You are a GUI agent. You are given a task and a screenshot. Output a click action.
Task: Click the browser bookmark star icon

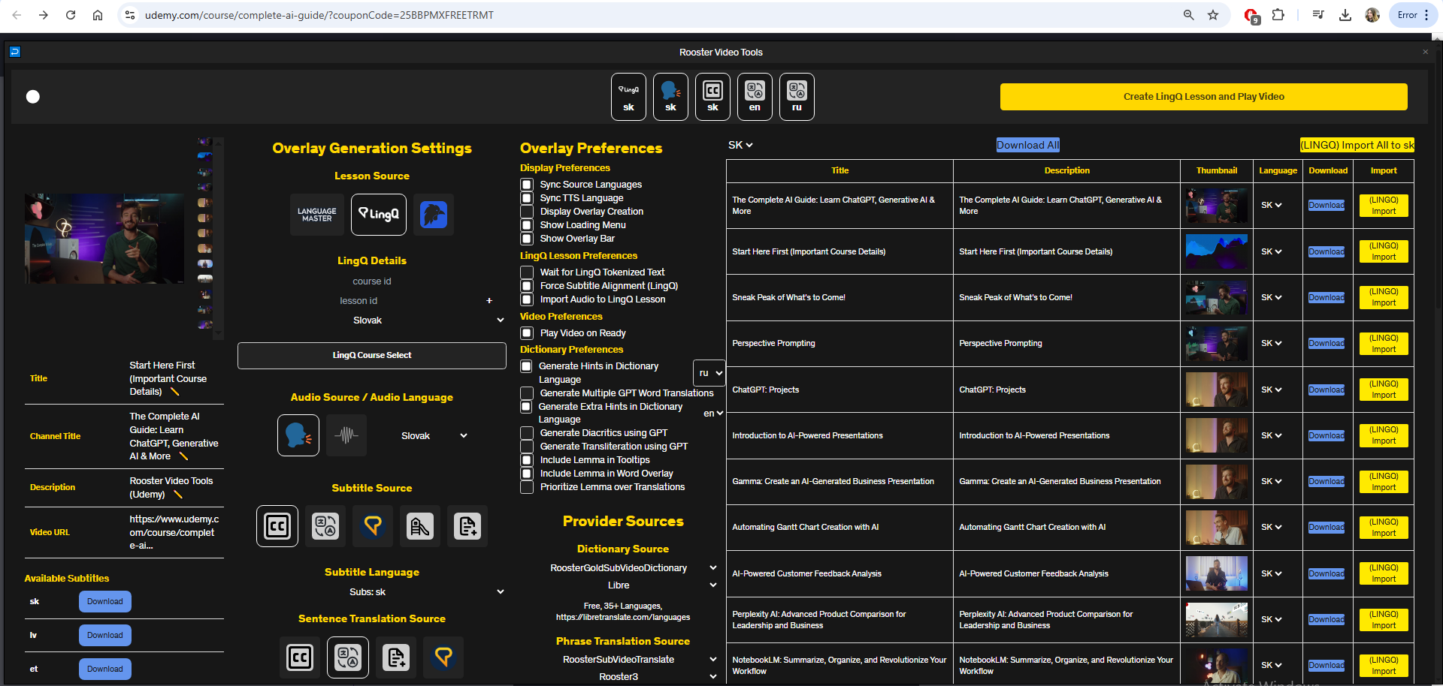[x=1213, y=15]
